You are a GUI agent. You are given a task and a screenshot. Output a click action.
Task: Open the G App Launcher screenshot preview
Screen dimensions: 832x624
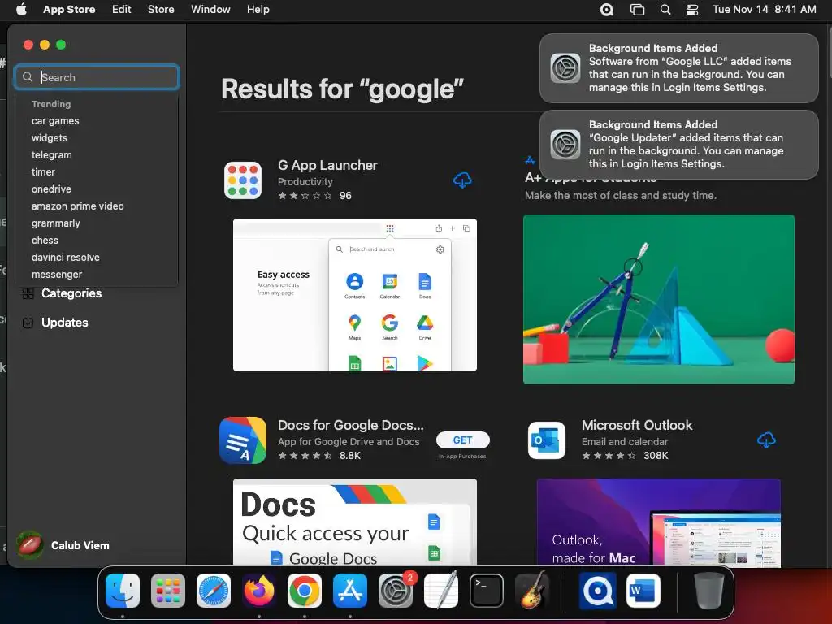355,295
